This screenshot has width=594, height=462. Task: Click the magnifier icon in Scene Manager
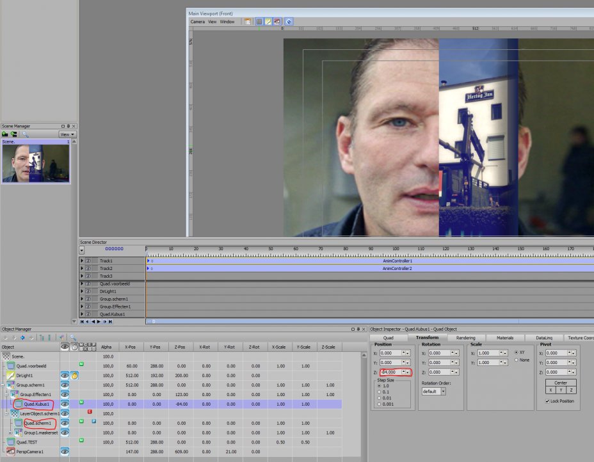pyautogui.click(x=26, y=134)
